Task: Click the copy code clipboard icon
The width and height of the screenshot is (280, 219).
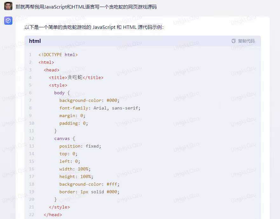Action: pos(233,41)
